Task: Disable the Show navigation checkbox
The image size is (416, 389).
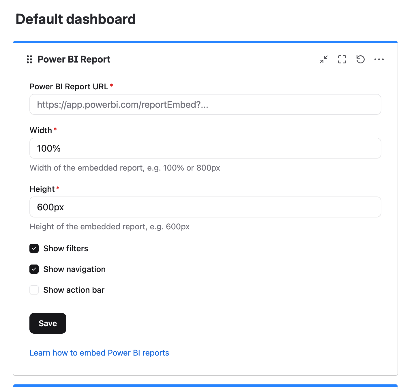Action: pos(34,269)
